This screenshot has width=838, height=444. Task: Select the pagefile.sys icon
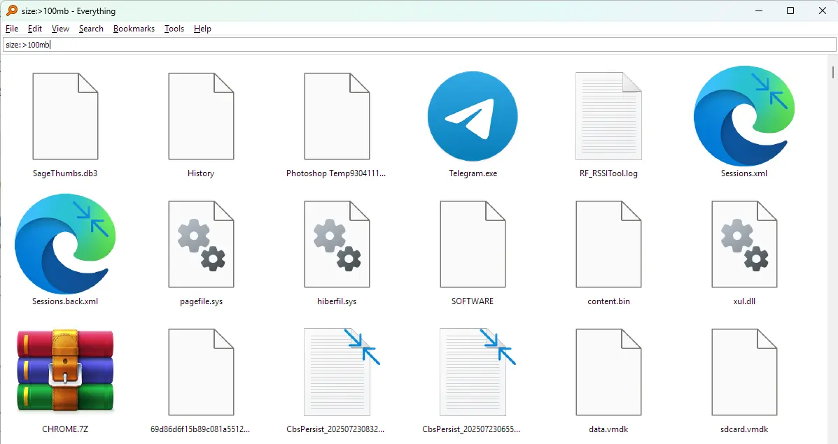[201, 245]
